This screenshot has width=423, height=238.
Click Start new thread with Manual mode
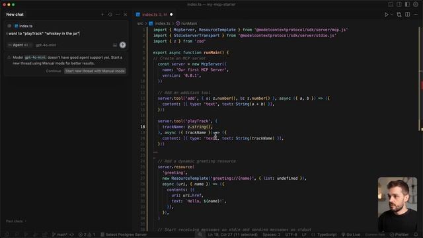[95, 71]
